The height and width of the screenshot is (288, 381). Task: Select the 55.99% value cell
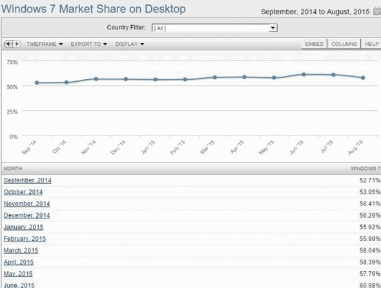(370, 239)
